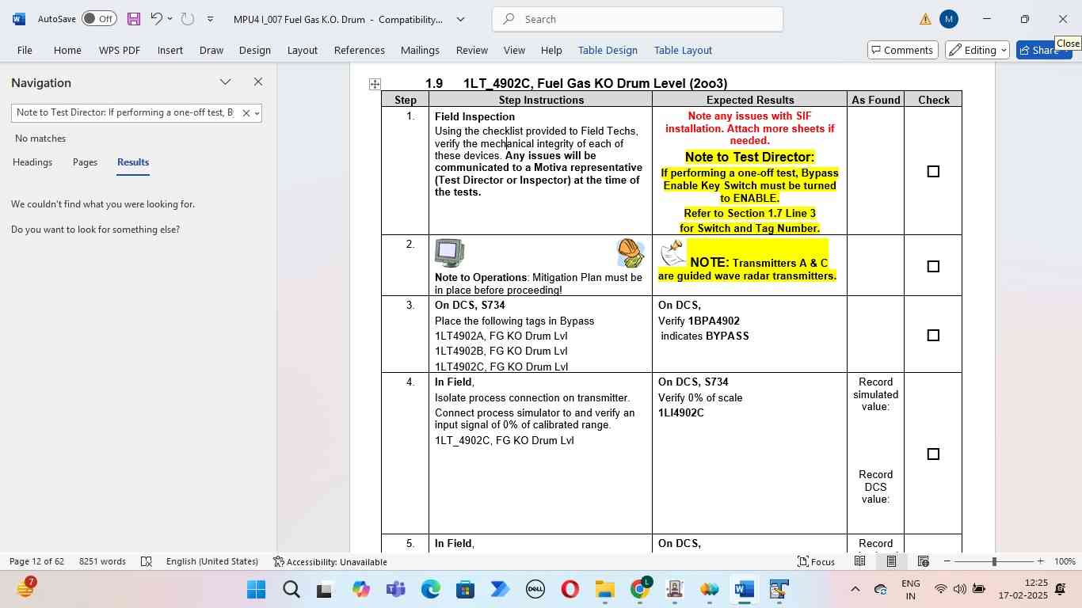Switch to the Home tab

(67, 50)
